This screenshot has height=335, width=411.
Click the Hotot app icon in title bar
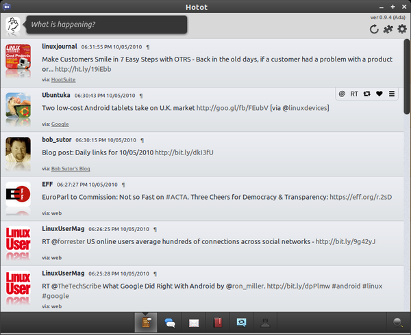coord(6,6)
